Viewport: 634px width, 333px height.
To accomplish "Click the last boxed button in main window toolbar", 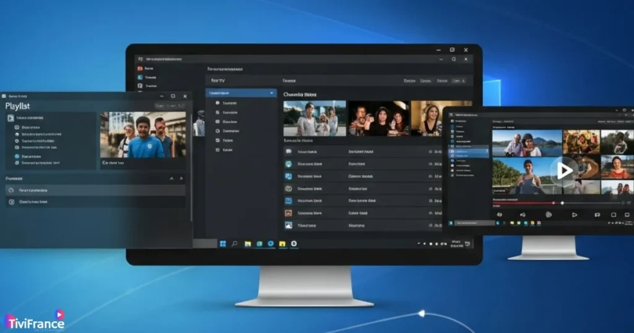I will click(x=459, y=81).
